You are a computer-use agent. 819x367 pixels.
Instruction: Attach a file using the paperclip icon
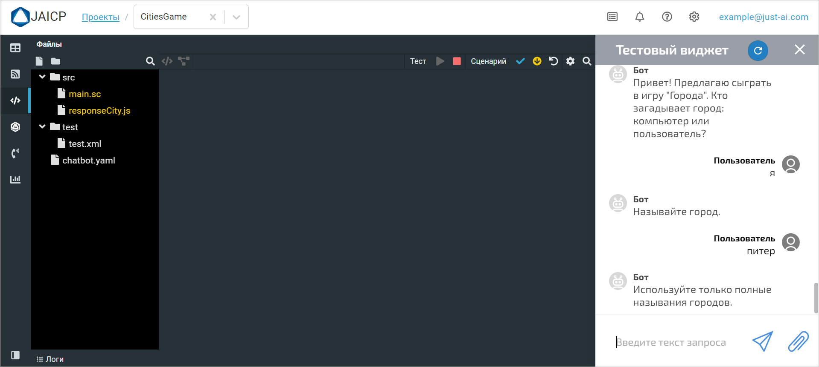click(x=798, y=341)
